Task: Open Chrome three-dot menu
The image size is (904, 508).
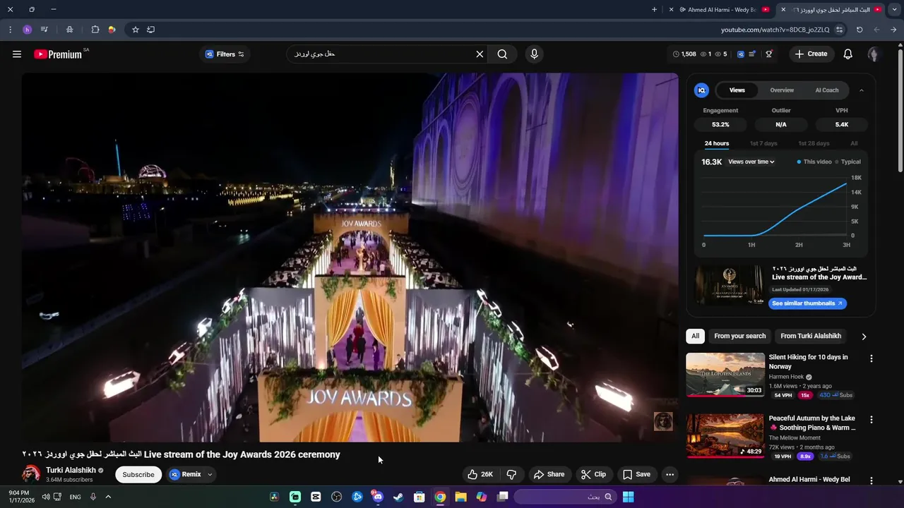Action: coord(10,30)
